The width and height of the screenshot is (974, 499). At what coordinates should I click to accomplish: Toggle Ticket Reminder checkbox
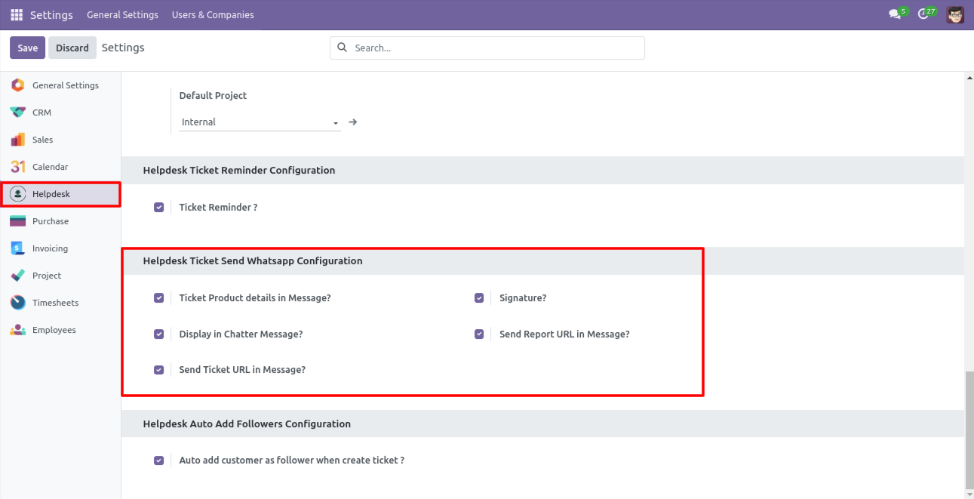click(x=158, y=207)
